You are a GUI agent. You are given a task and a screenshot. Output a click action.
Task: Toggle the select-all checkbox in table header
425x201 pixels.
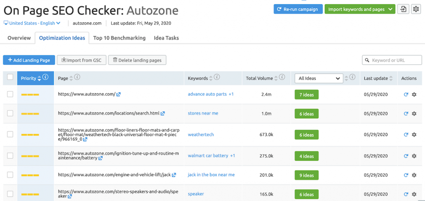(10, 77)
